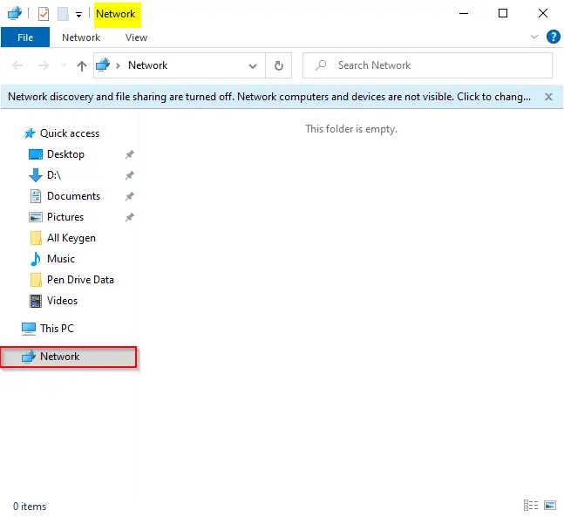Screen dimensions: 564x517
Task: Click the Up one level arrow
Action: [x=82, y=65]
